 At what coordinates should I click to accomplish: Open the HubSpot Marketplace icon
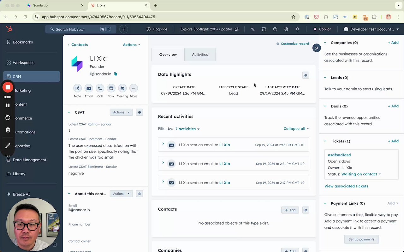tap(264, 29)
